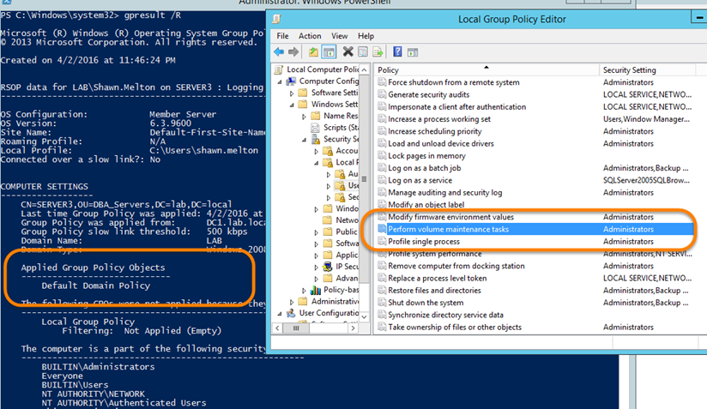Image resolution: width=707 pixels, height=409 pixels.
Task: Expand the Audit Policy node
Action: 329,174
